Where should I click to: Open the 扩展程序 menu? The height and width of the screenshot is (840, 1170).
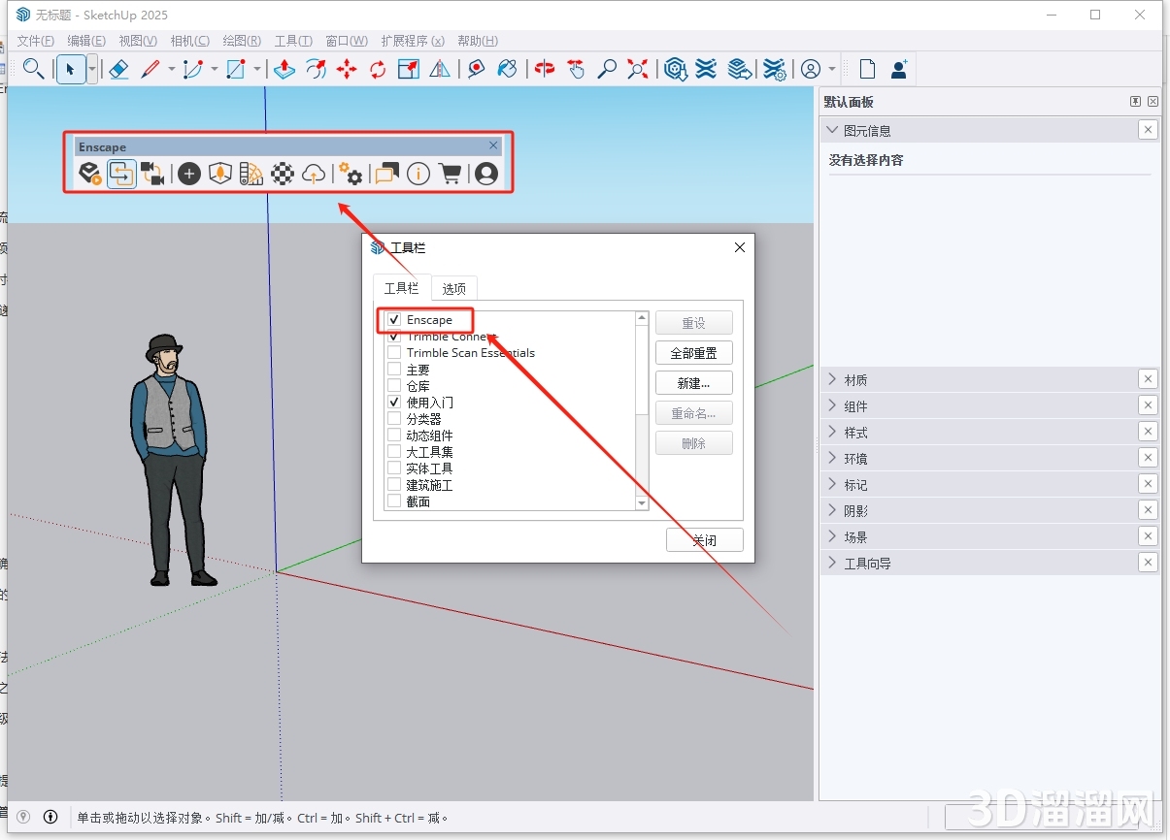pos(413,41)
